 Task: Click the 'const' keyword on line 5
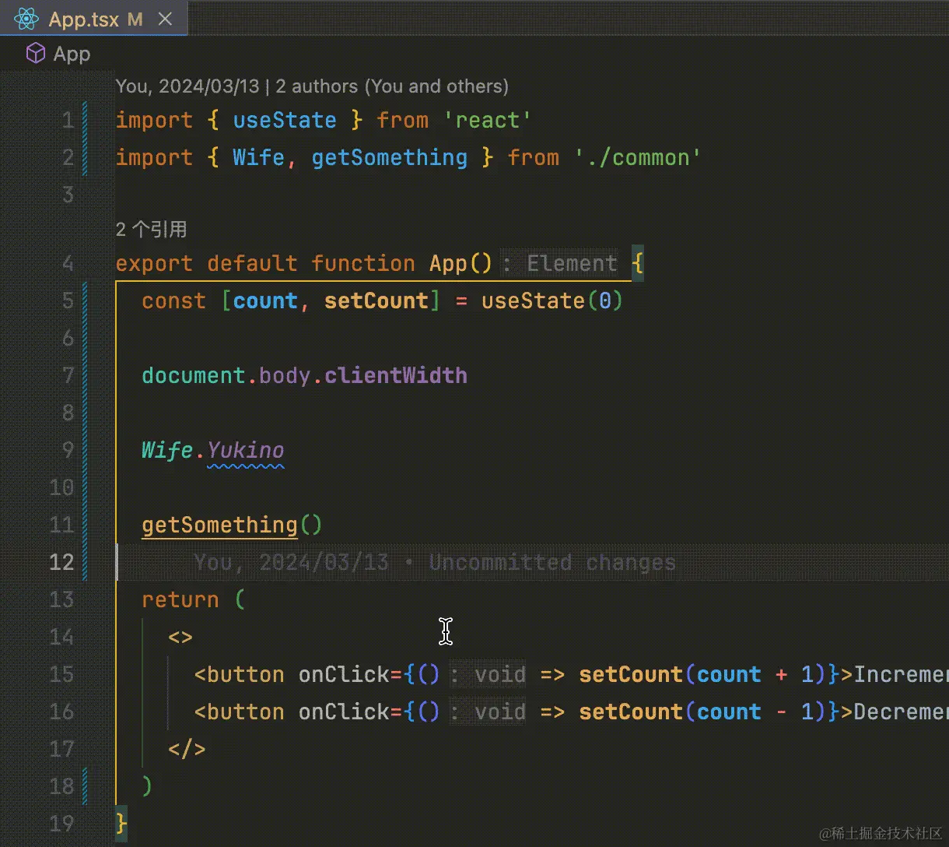(173, 300)
